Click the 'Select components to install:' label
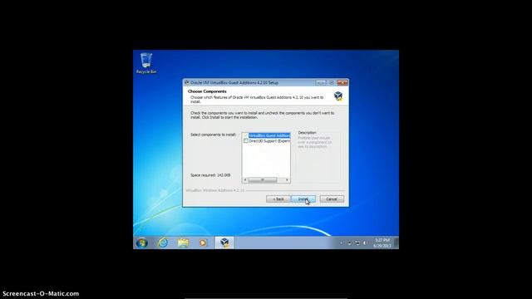Image resolution: width=532 pixels, height=299 pixels. [x=213, y=135]
